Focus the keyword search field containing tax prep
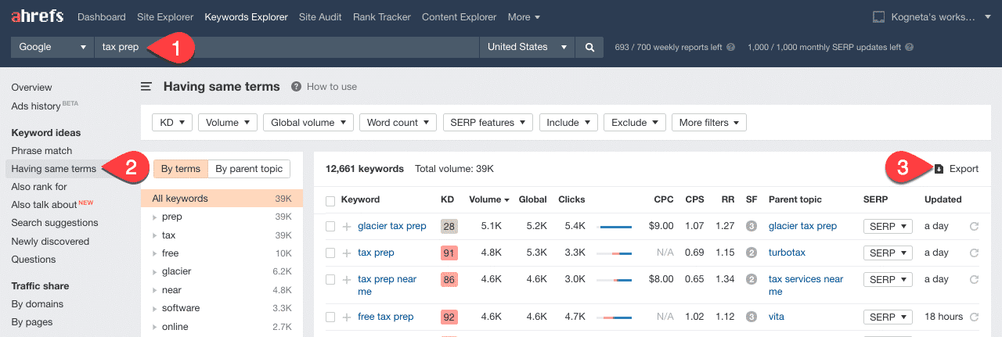Image resolution: width=1002 pixels, height=337 pixels. click(x=287, y=47)
